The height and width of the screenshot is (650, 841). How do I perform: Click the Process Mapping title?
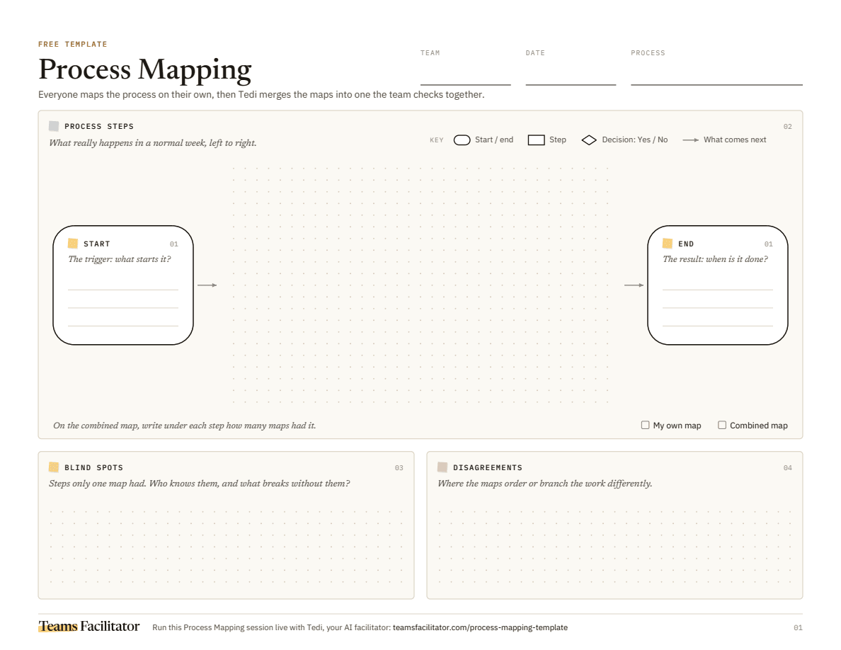tap(145, 69)
